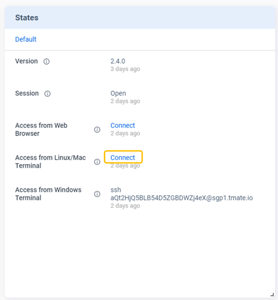Viewport: 278px width, 300px height.
Task: Click the Session status Open
Action: pyautogui.click(x=118, y=93)
